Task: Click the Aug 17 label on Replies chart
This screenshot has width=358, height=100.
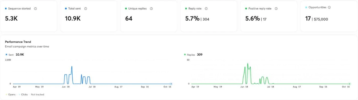Action: pyautogui.click(x=297, y=87)
